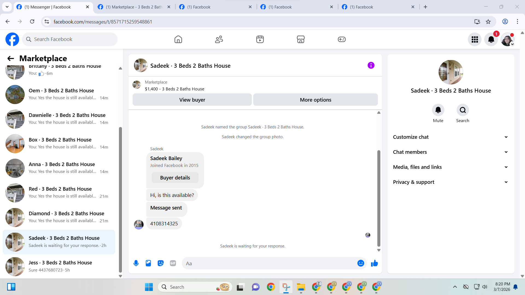525x295 pixels.
Task: Open the tab search dropdown arrow
Action: (x=7, y=7)
